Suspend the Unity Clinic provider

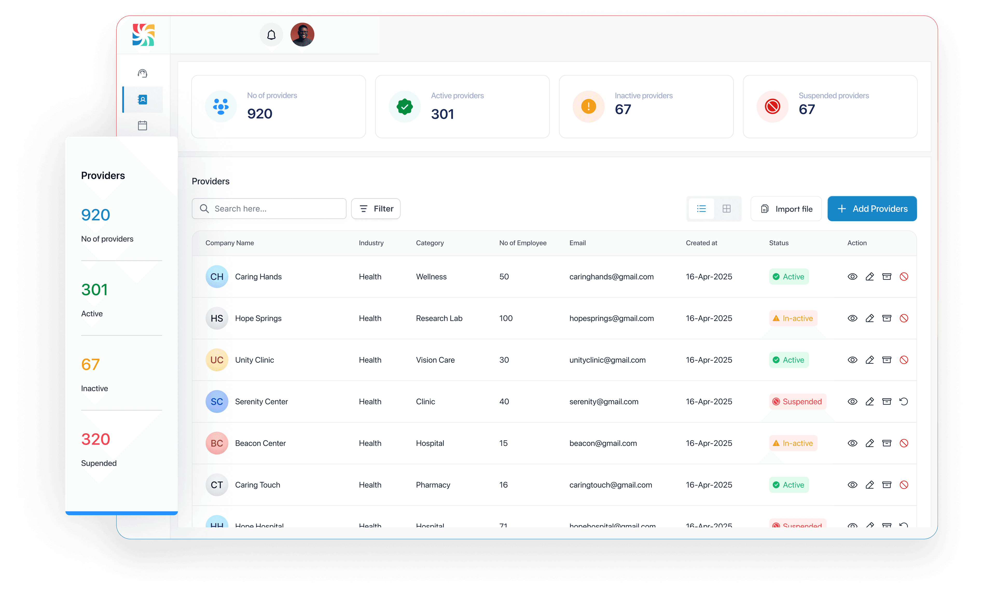coord(904,360)
